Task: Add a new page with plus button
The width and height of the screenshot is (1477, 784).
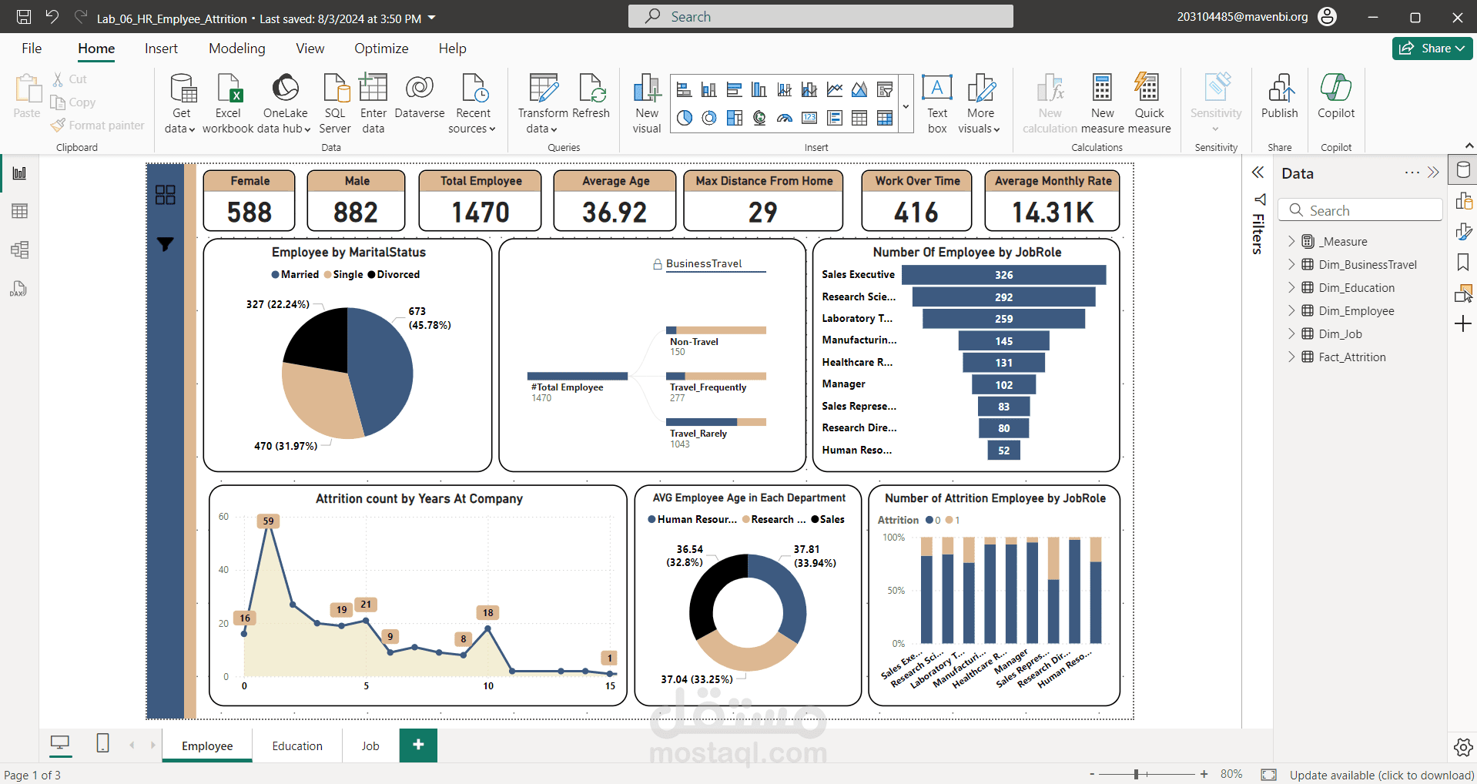Action: [418, 745]
